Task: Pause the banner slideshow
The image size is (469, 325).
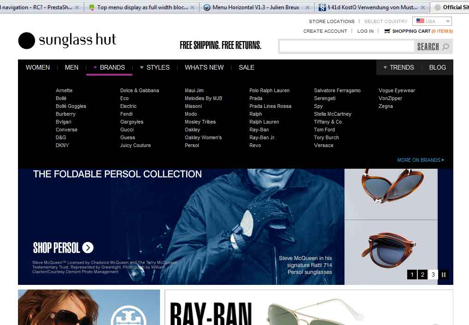Action: (444, 274)
